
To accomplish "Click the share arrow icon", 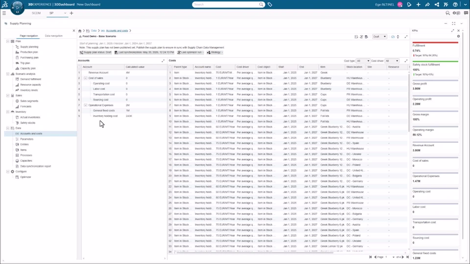I will click(x=427, y=4).
